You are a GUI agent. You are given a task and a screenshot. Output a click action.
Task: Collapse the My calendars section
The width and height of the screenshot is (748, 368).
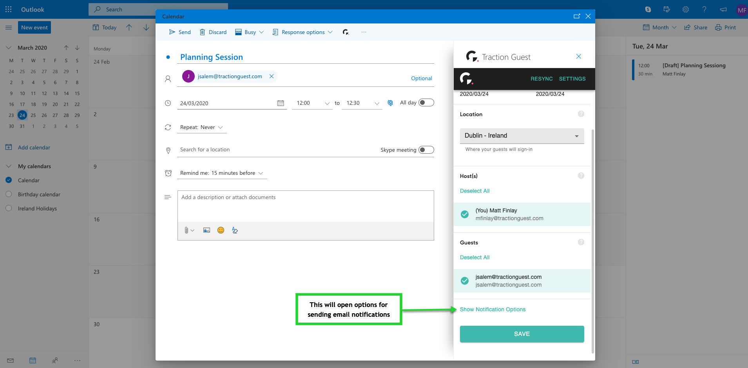tap(9, 166)
